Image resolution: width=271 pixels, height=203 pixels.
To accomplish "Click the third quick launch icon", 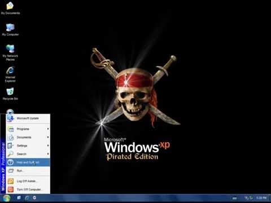I will click(34, 198).
